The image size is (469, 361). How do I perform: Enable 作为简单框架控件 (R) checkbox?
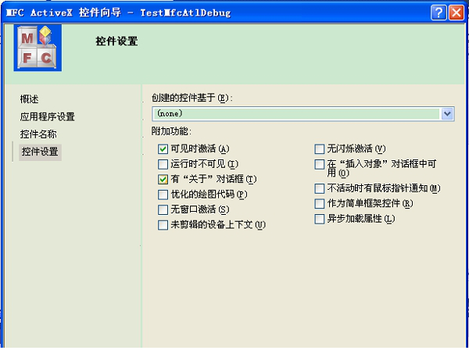pos(320,203)
